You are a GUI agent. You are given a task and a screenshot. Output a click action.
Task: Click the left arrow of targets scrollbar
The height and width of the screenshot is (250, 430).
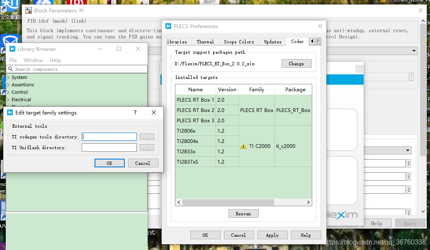pyautogui.click(x=179, y=202)
